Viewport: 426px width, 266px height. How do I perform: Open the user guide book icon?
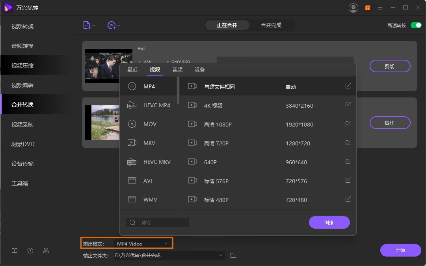point(15,251)
